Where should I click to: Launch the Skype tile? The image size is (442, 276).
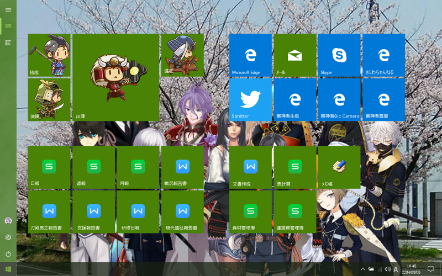[x=339, y=55]
